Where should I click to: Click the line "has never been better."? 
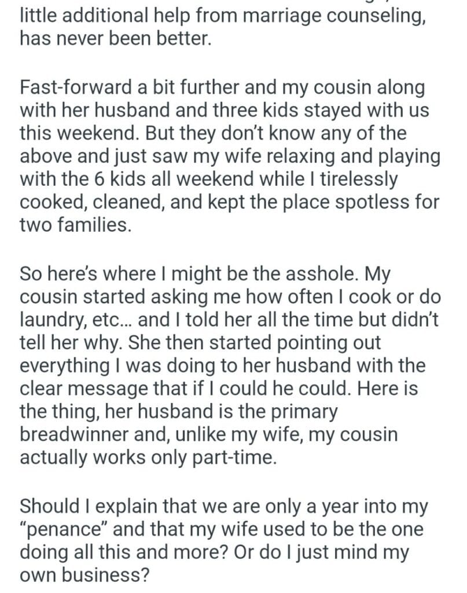[112, 39]
